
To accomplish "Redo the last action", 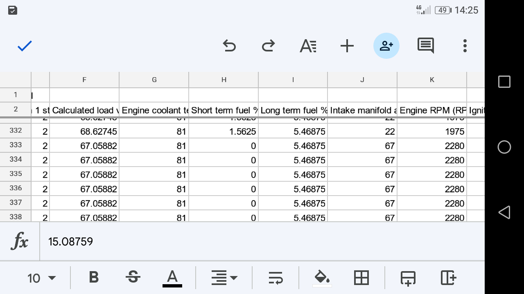I will tap(268, 46).
